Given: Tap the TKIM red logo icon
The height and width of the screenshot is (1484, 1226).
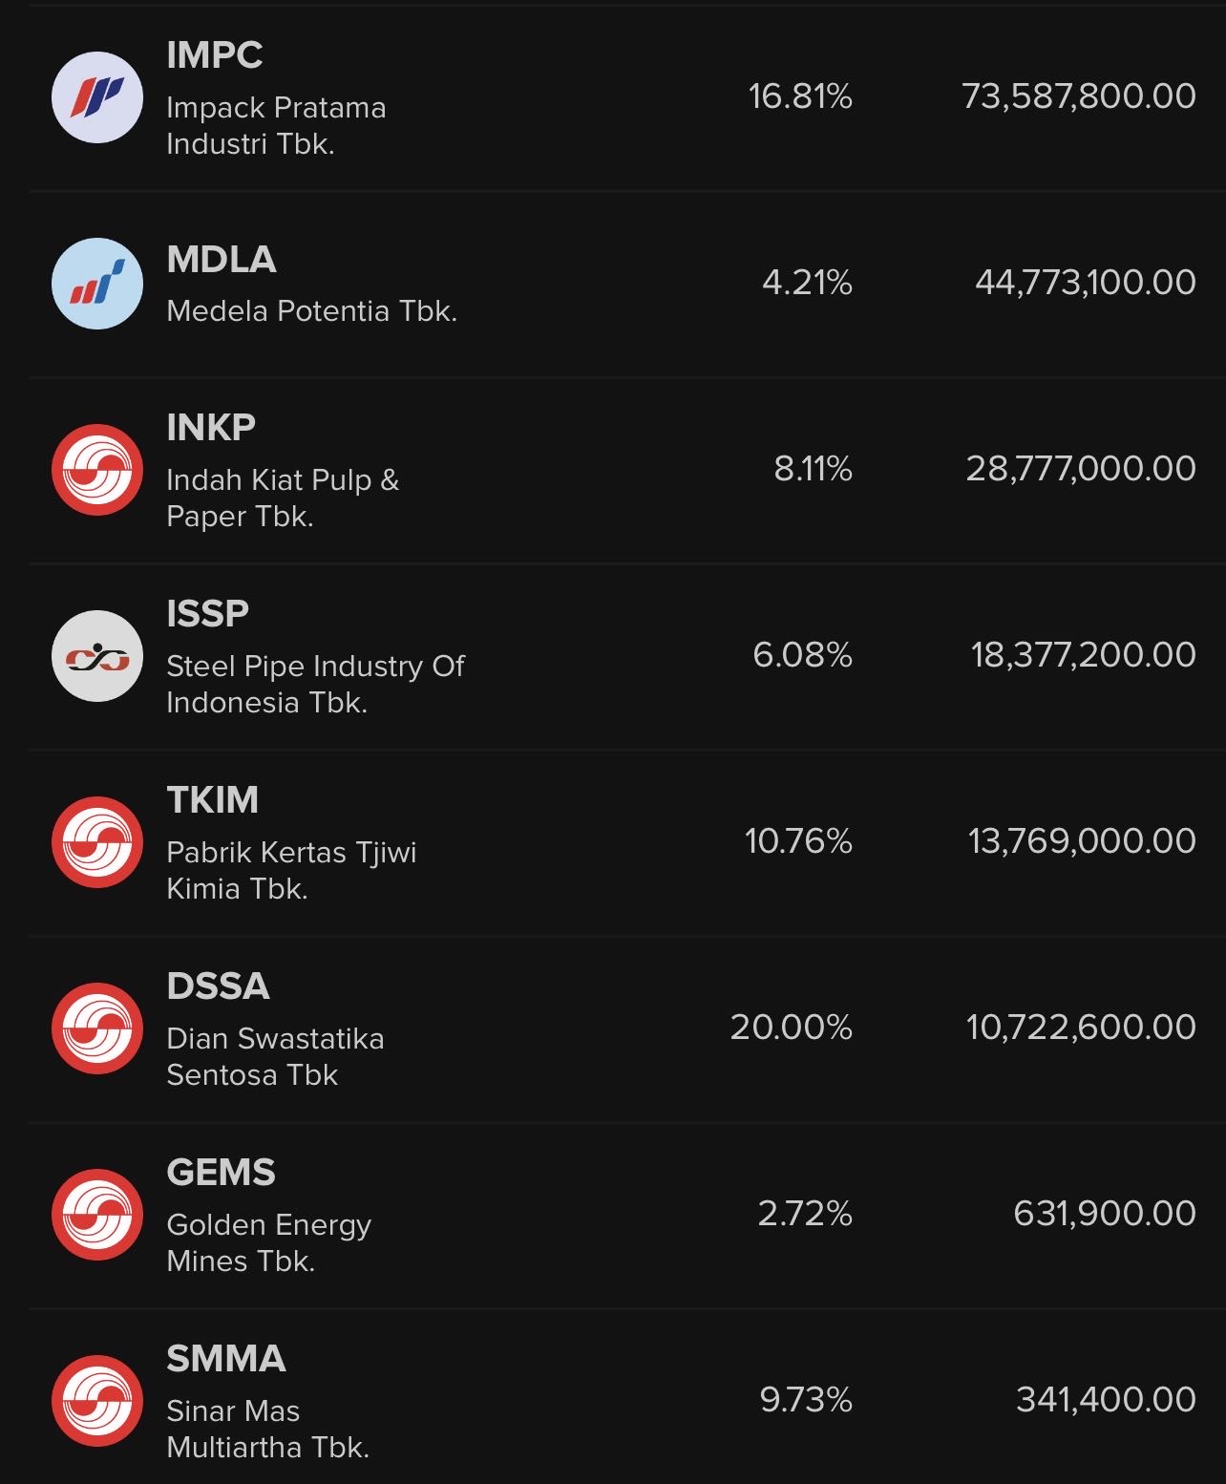Looking at the screenshot, I should click(97, 842).
